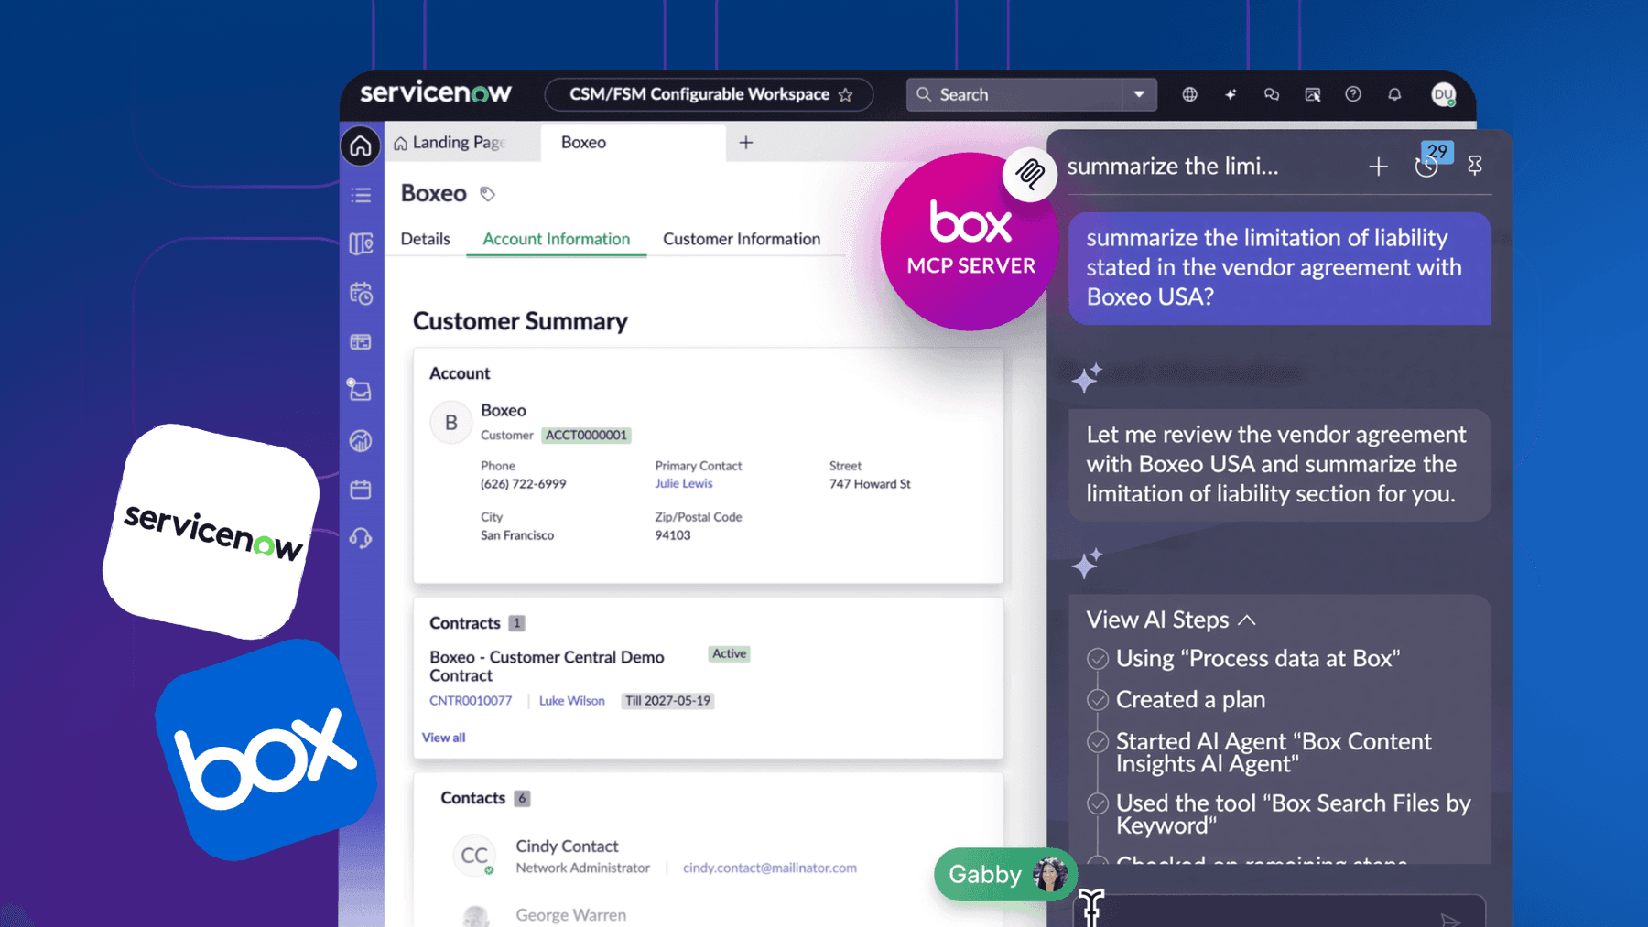Click the AI chat message input
1648x927 pixels.
click(x=1278, y=913)
